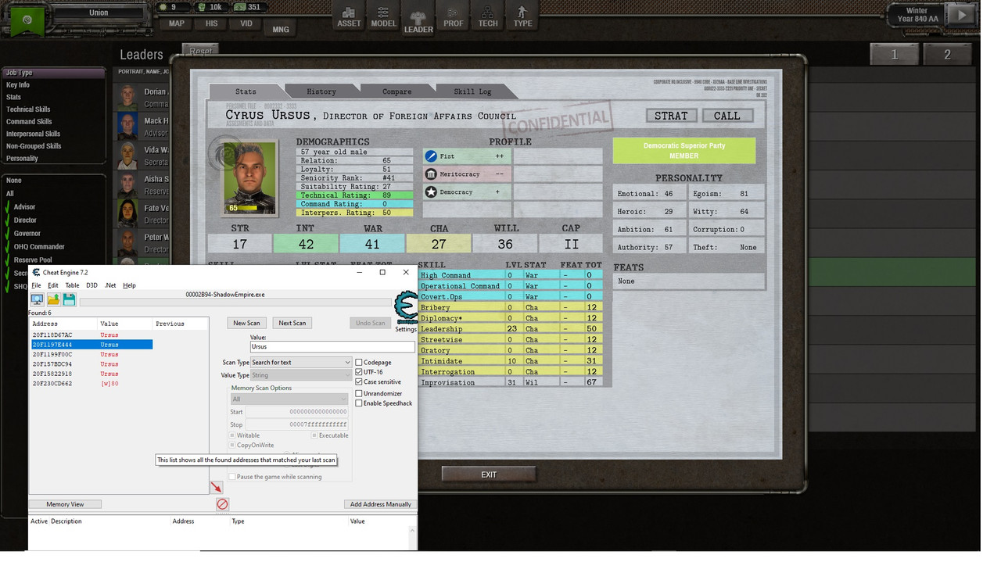The height and width of the screenshot is (580, 1001).
Task: Open Memory View
Action: pos(65,504)
